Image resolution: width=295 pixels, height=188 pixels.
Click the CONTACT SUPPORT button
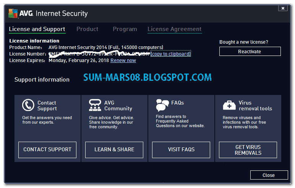[47, 150]
